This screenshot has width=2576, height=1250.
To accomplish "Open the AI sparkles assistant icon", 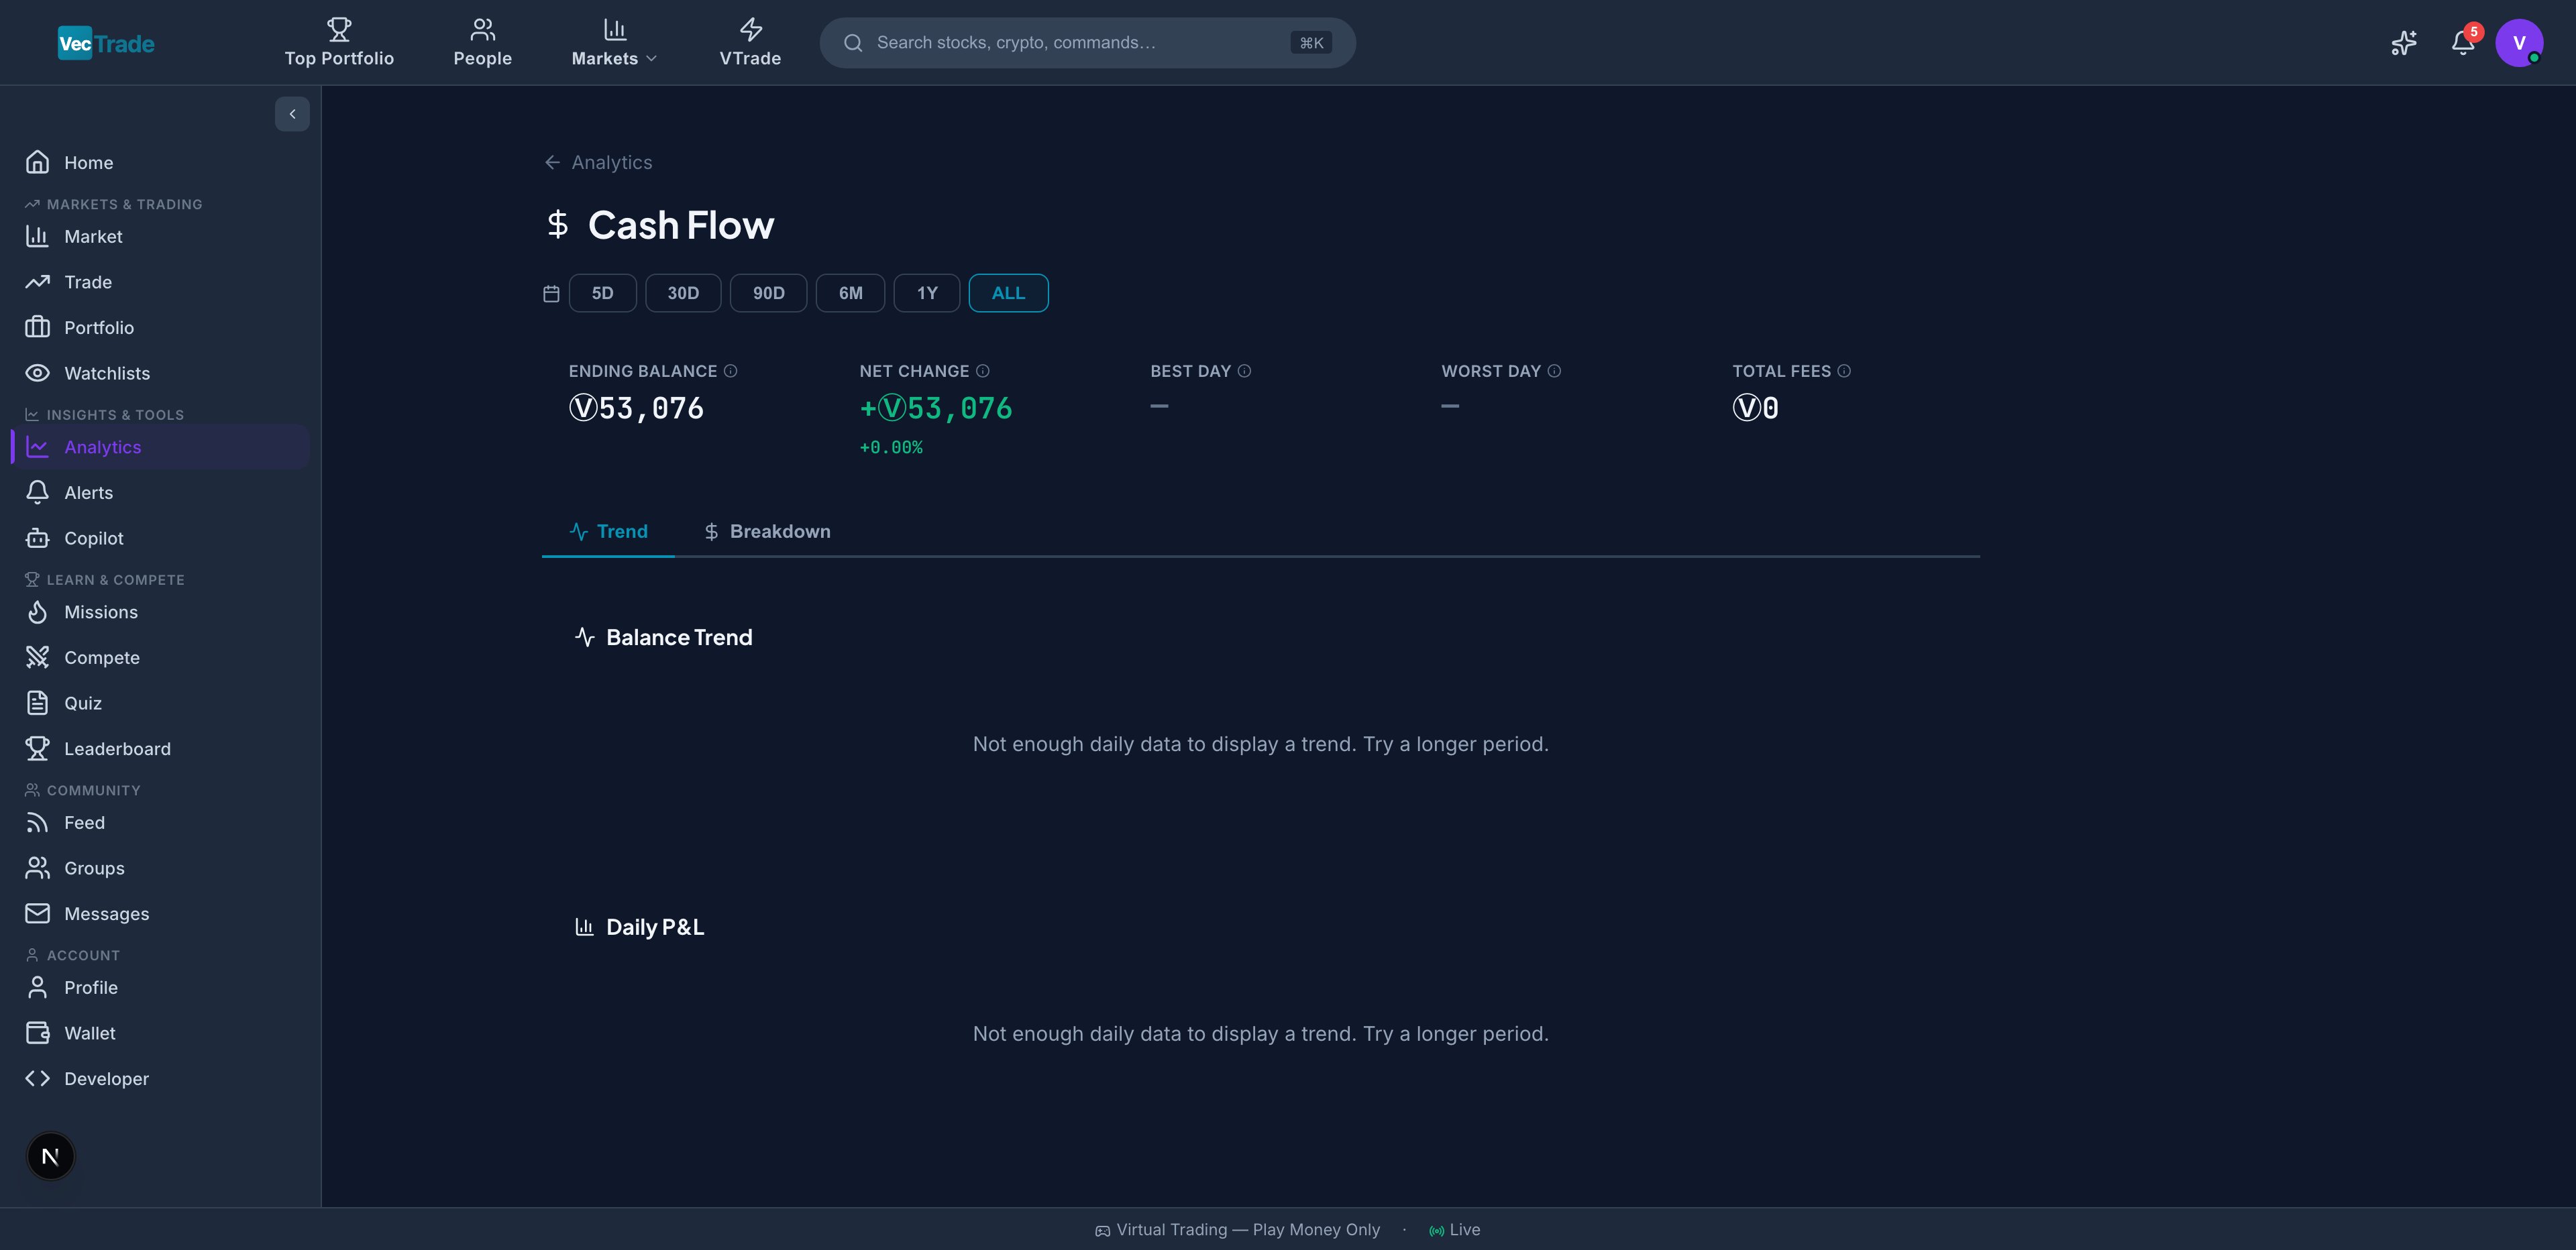I will click(x=2404, y=43).
